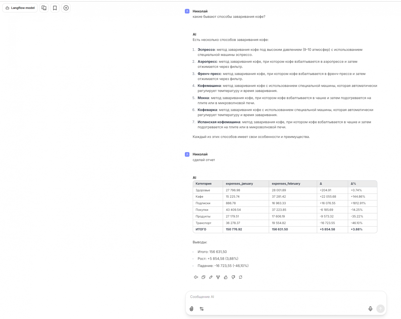Click in the Сообщение AI input field
The image size is (401, 319).
[257, 297]
